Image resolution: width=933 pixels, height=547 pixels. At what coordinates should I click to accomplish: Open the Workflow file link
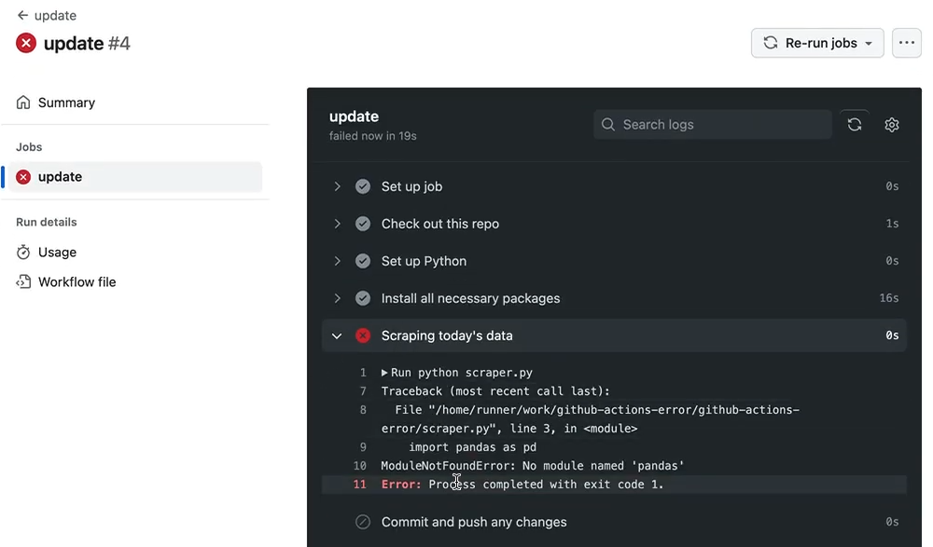77,282
